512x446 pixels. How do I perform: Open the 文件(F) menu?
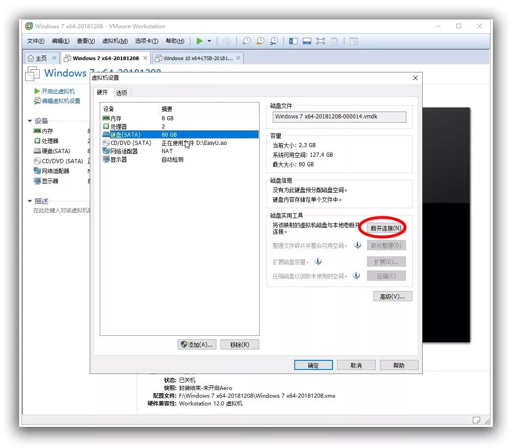point(36,41)
